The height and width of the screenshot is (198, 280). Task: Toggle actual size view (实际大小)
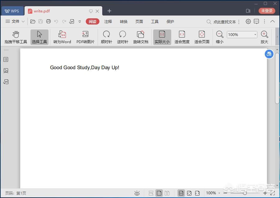pyautogui.click(x=162, y=37)
